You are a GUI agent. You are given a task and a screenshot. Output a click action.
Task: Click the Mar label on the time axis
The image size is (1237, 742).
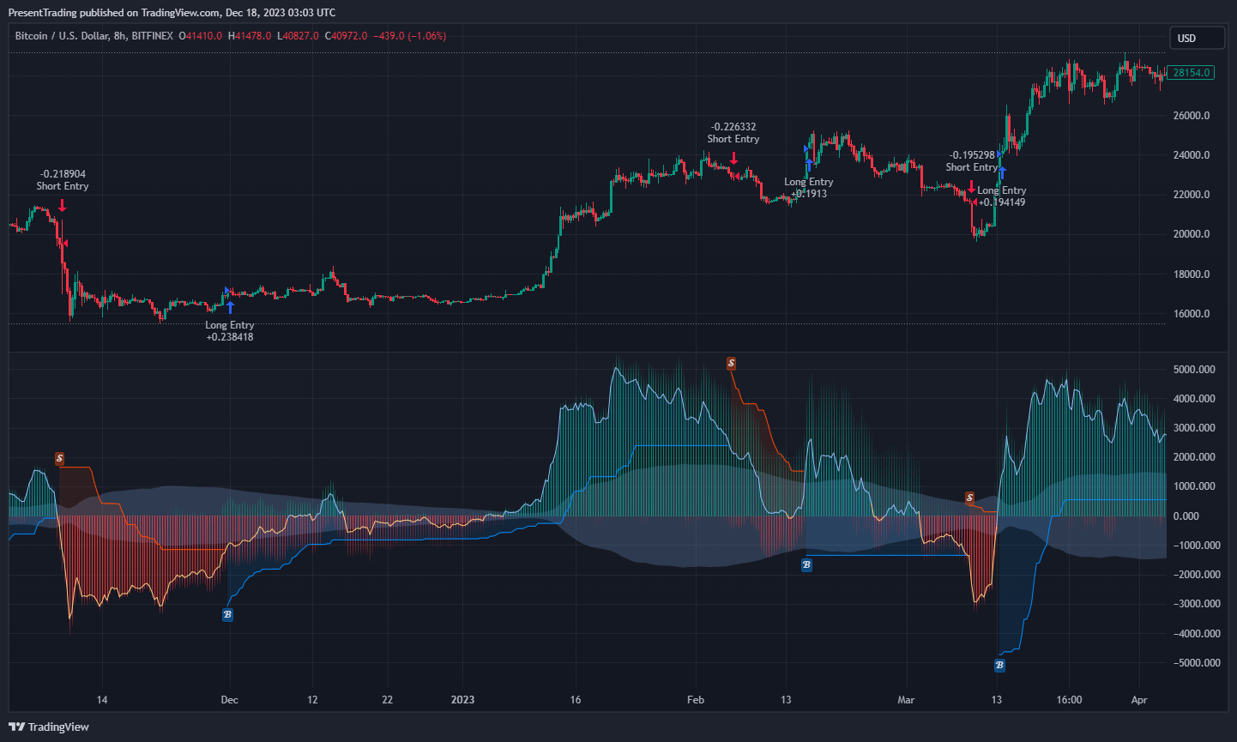pos(906,700)
